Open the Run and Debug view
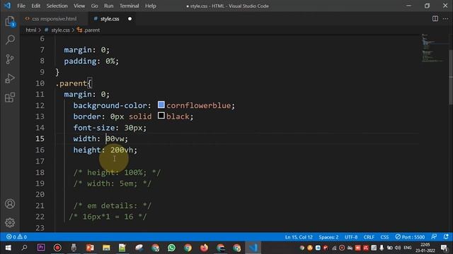 (10, 78)
